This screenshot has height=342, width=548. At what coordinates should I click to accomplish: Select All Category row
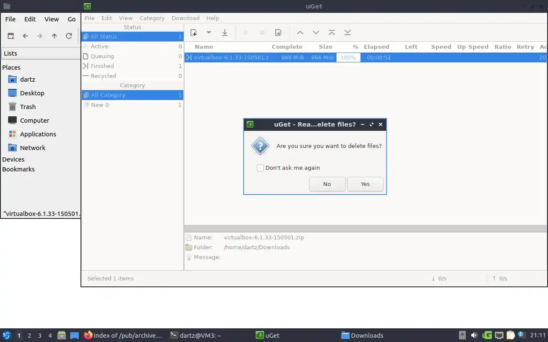[132, 95]
